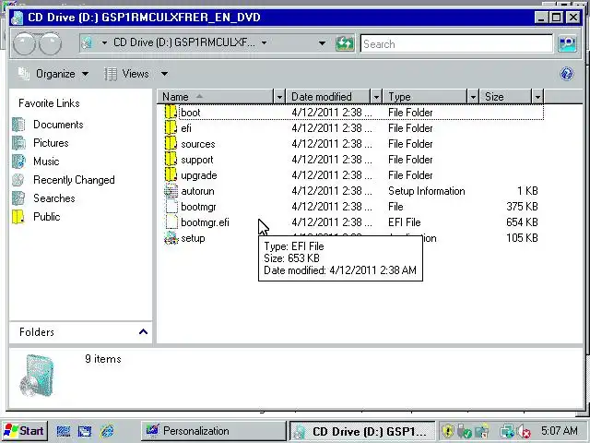
Task: Expand the address bar path arrow after drive name
Action: click(x=265, y=43)
